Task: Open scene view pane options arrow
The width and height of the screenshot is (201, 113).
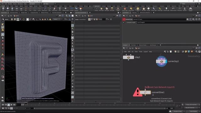Action: [73, 13]
